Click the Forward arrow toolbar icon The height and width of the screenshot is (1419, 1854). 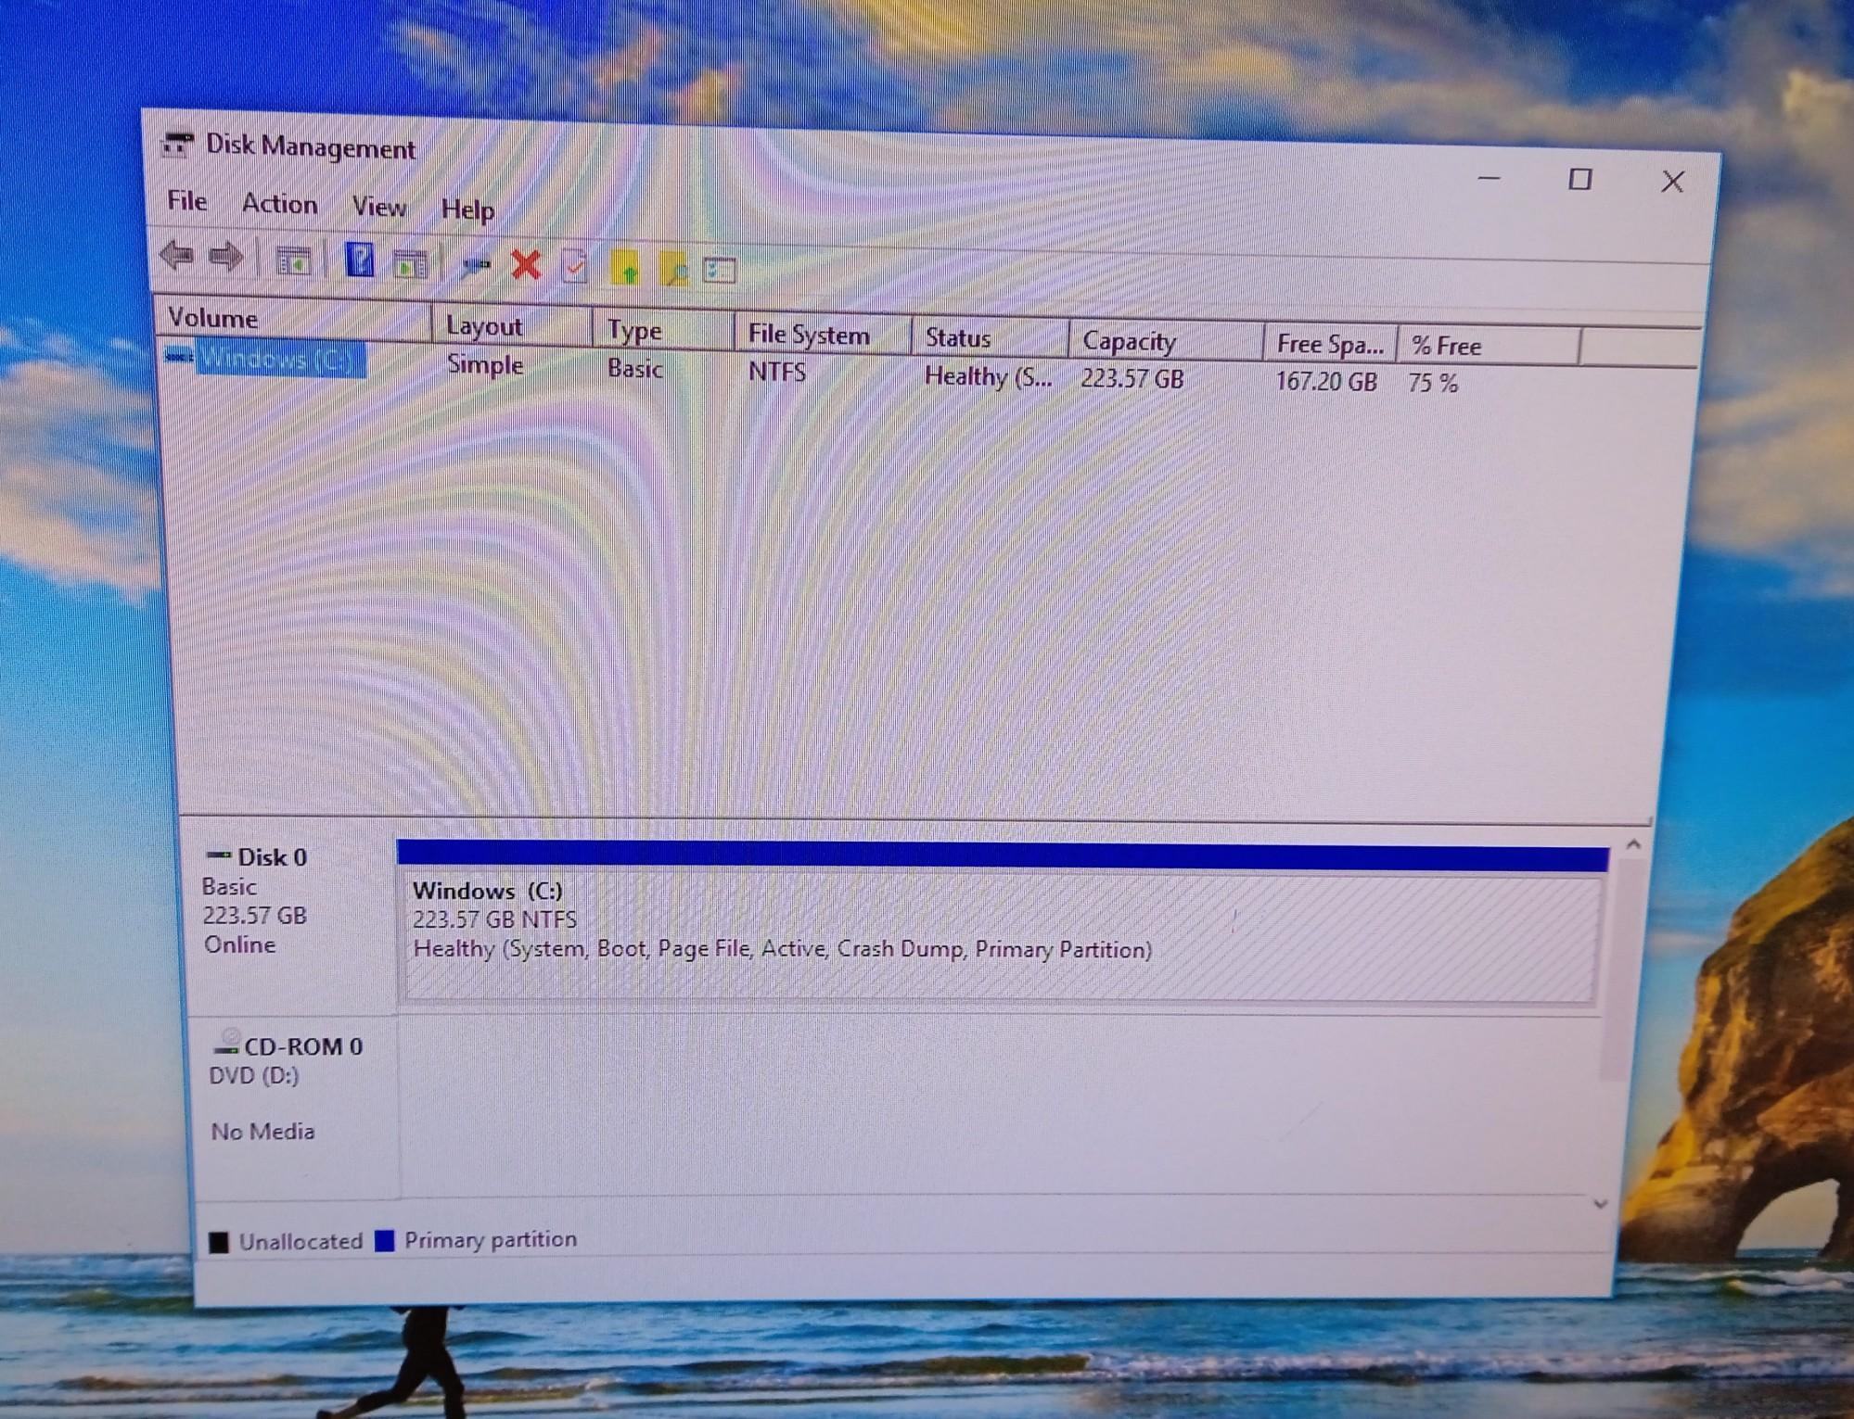pyautogui.click(x=225, y=257)
